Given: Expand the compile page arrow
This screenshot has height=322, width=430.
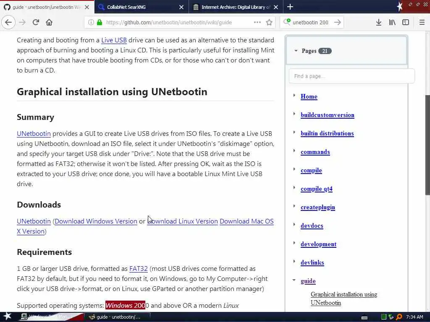Looking at the screenshot, I should 294,169.
